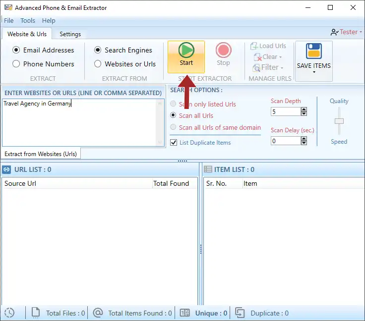Choose Scan all Urls of same domain
Viewport: 365px width, 321px height.
[x=173, y=127]
